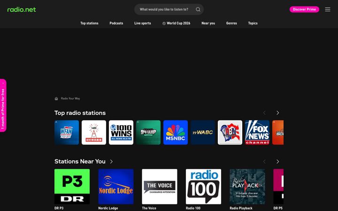This screenshot has height=211, width=338.
Task: Click the home breadcrumb icon
Action: pos(56,98)
